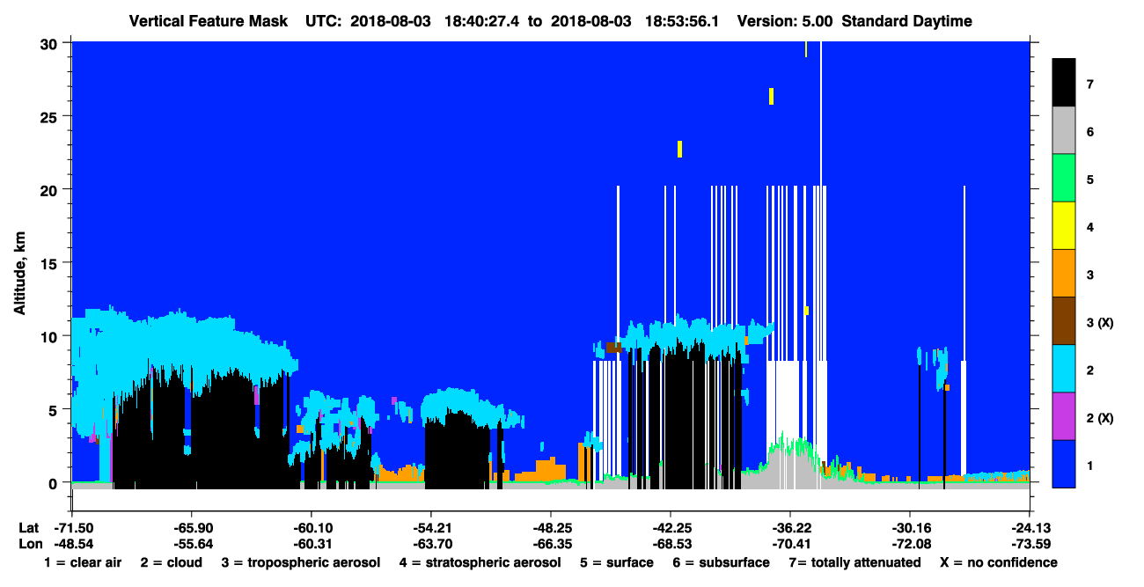Click the green surface swatch labeled 5

1064,178
